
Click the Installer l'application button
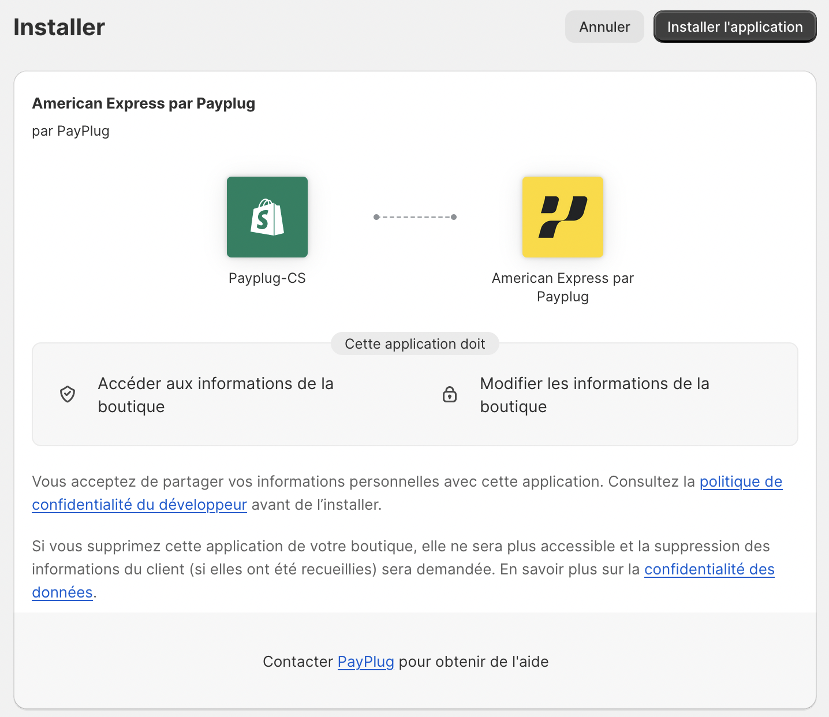coord(735,27)
